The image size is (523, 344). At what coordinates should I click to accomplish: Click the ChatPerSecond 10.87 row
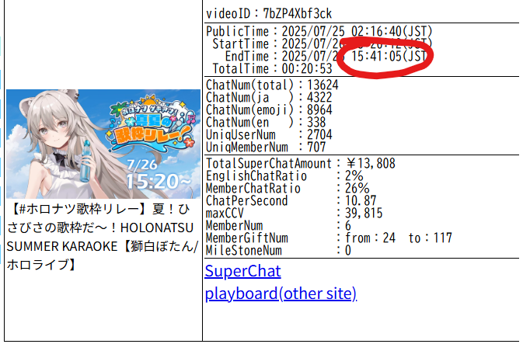click(x=291, y=200)
